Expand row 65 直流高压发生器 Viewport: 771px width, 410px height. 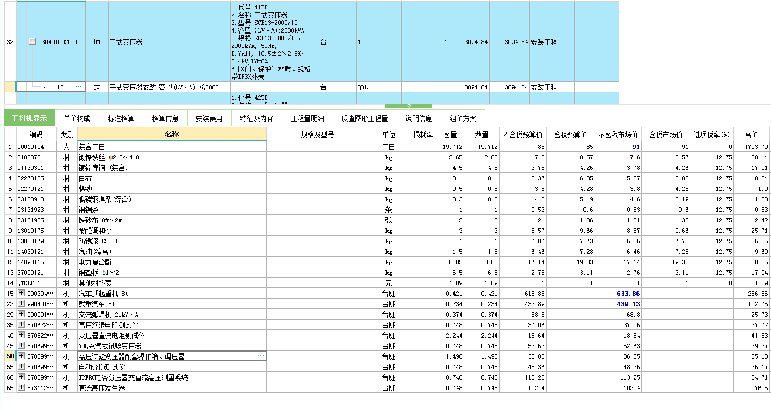[x=22, y=388]
